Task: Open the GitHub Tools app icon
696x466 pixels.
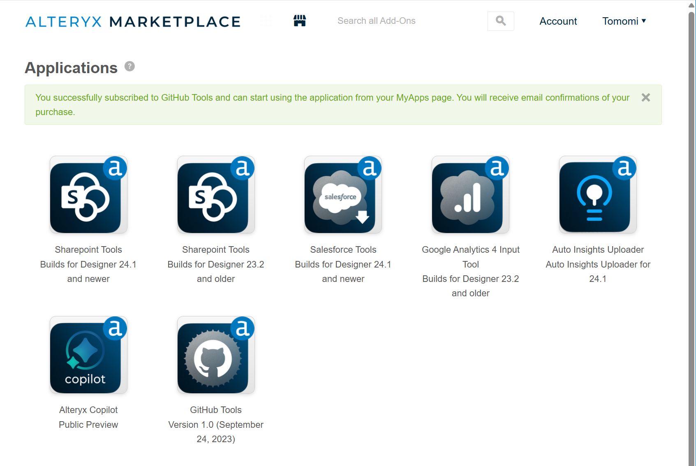Action: 216,355
